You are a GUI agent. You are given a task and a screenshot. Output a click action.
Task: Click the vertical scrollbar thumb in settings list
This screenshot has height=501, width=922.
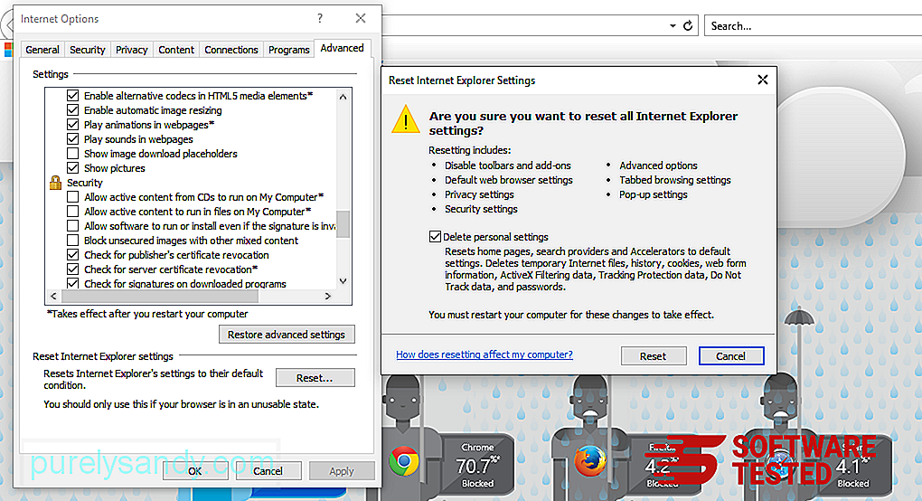coord(343,224)
